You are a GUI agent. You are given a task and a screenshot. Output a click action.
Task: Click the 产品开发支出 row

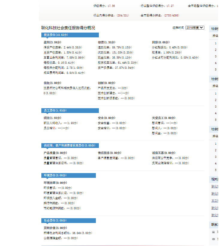click(113, 88)
